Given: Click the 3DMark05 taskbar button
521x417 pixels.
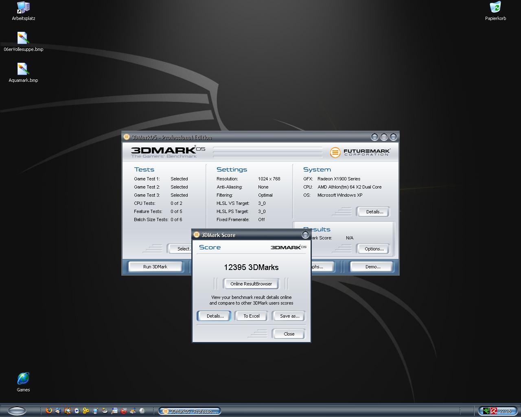Looking at the screenshot, I should (190, 411).
